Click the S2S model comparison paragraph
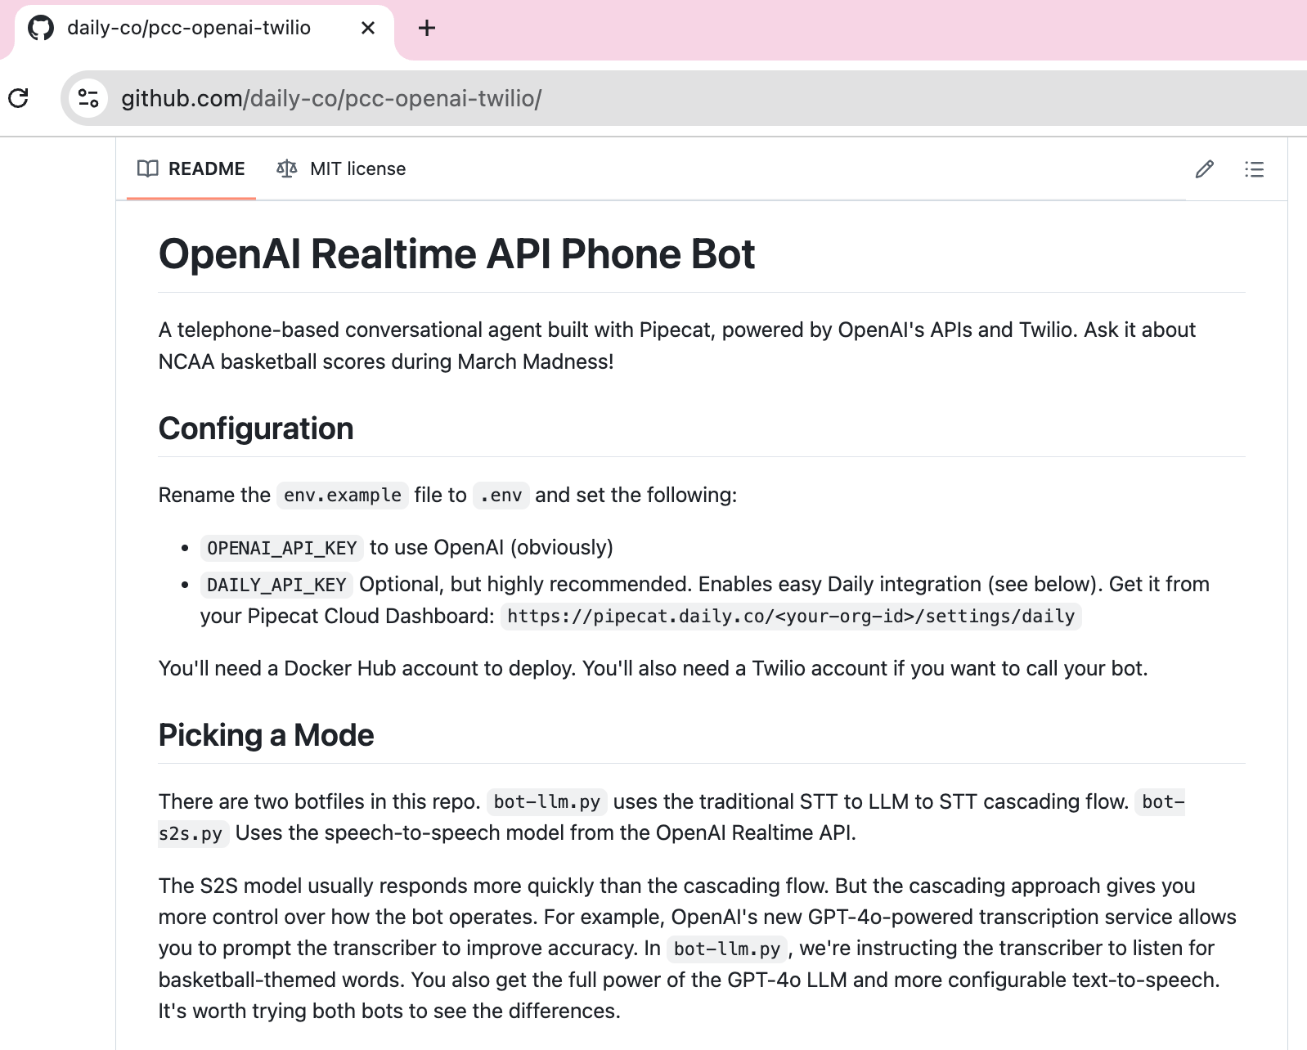 pyautogui.click(x=698, y=948)
